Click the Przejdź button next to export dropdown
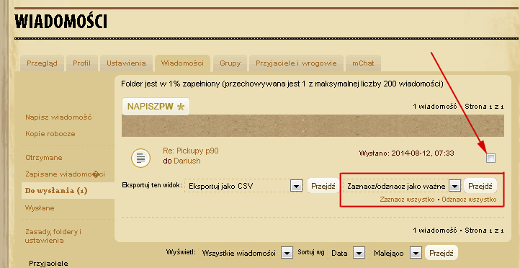This screenshot has width=520, height=268. tap(323, 186)
